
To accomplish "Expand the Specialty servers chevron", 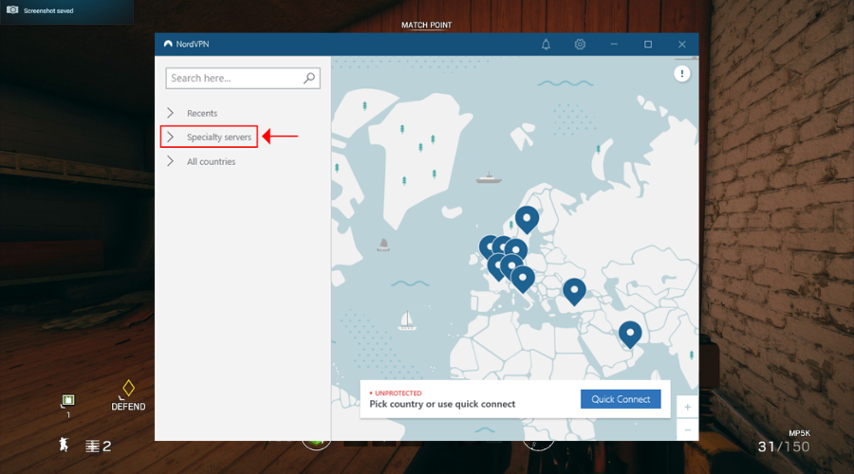I will coord(171,137).
